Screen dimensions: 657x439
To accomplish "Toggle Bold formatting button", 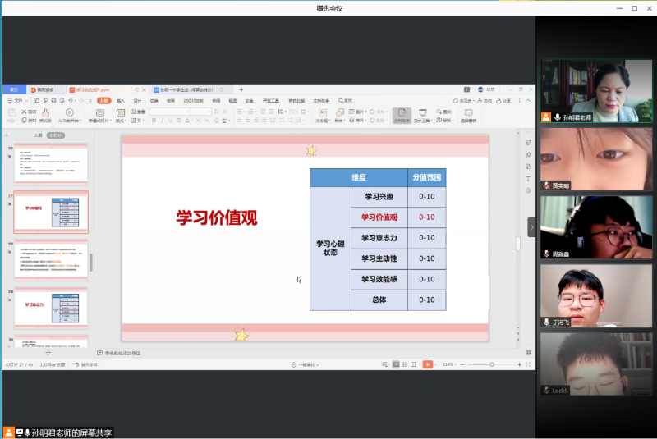I will (154, 121).
